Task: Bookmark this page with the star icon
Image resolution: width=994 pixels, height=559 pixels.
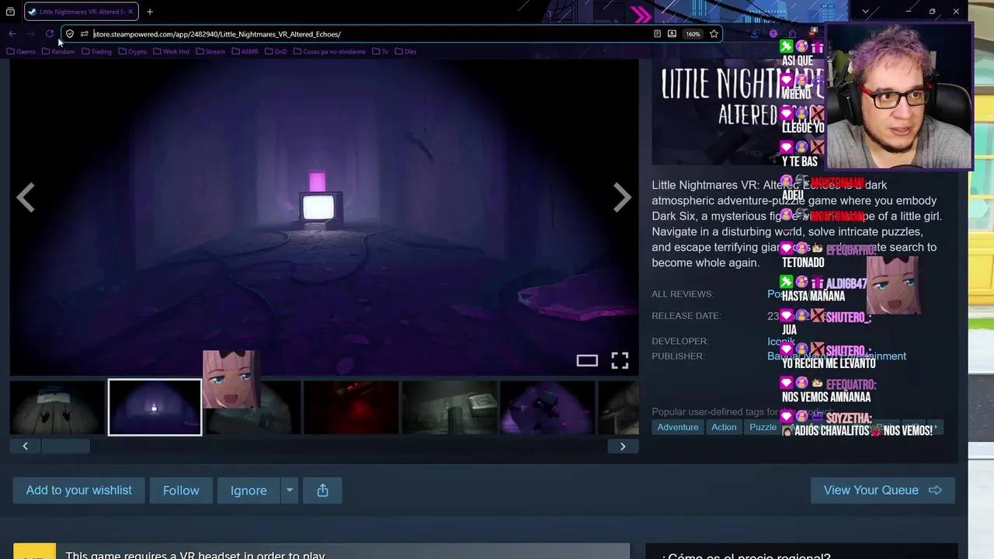Action: (714, 34)
